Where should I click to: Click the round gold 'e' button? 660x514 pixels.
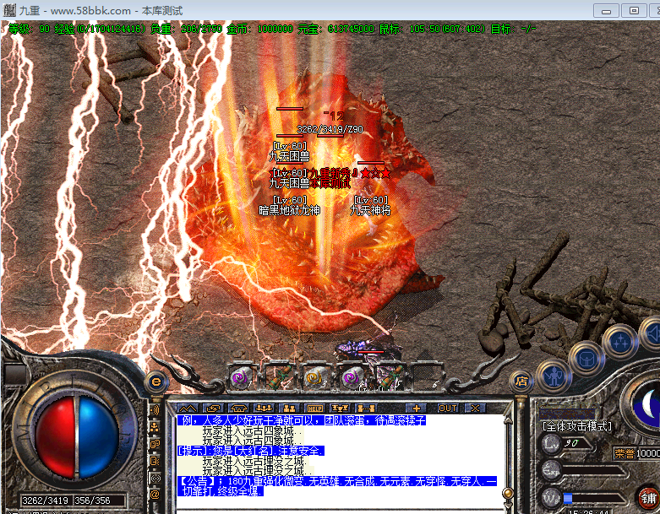click(156, 381)
